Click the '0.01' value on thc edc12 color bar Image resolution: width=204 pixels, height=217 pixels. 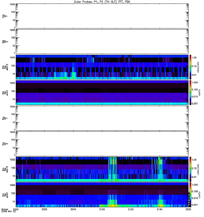pyautogui.click(x=194, y=177)
